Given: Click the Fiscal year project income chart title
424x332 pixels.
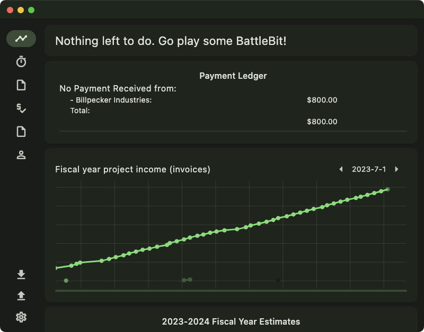Looking at the screenshot, I should click(x=132, y=169).
